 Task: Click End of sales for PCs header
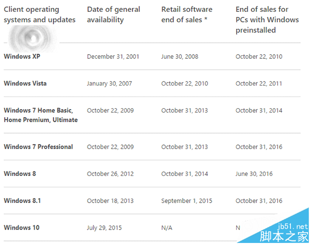267,20
